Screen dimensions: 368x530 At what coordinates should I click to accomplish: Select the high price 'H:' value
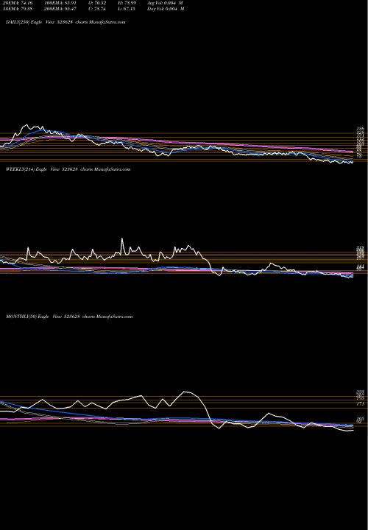128,3
